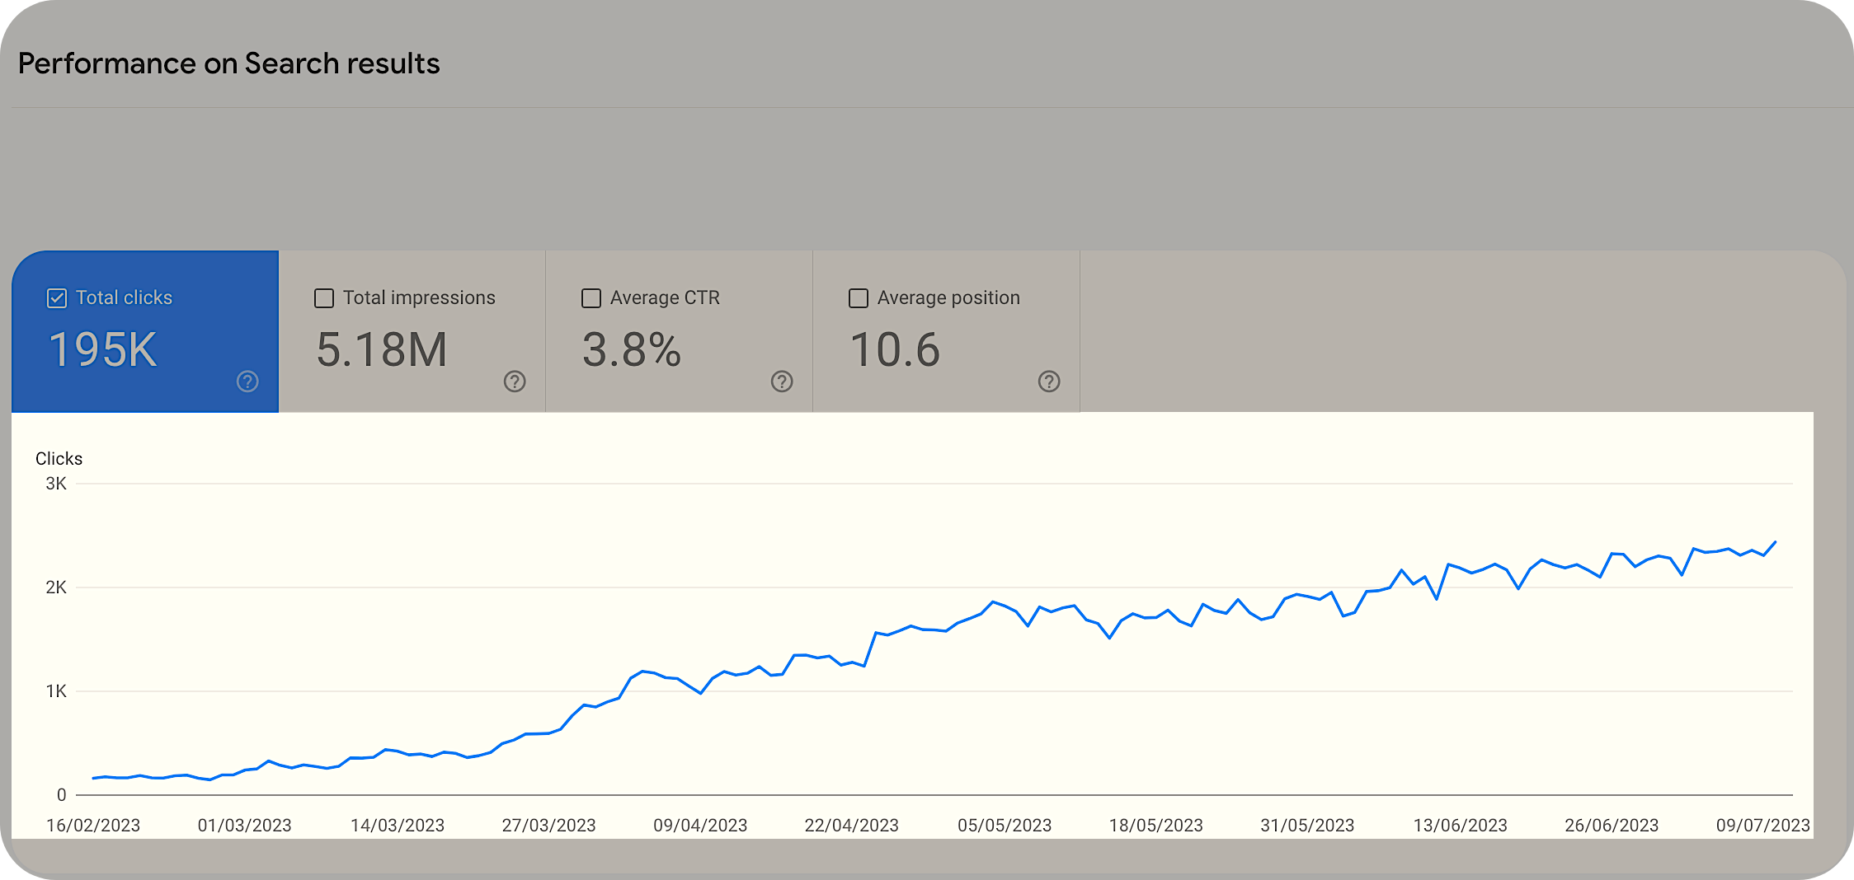This screenshot has height=880, width=1854.
Task: Click the 09/07/2023 date label
Action: click(x=1763, y=826)
